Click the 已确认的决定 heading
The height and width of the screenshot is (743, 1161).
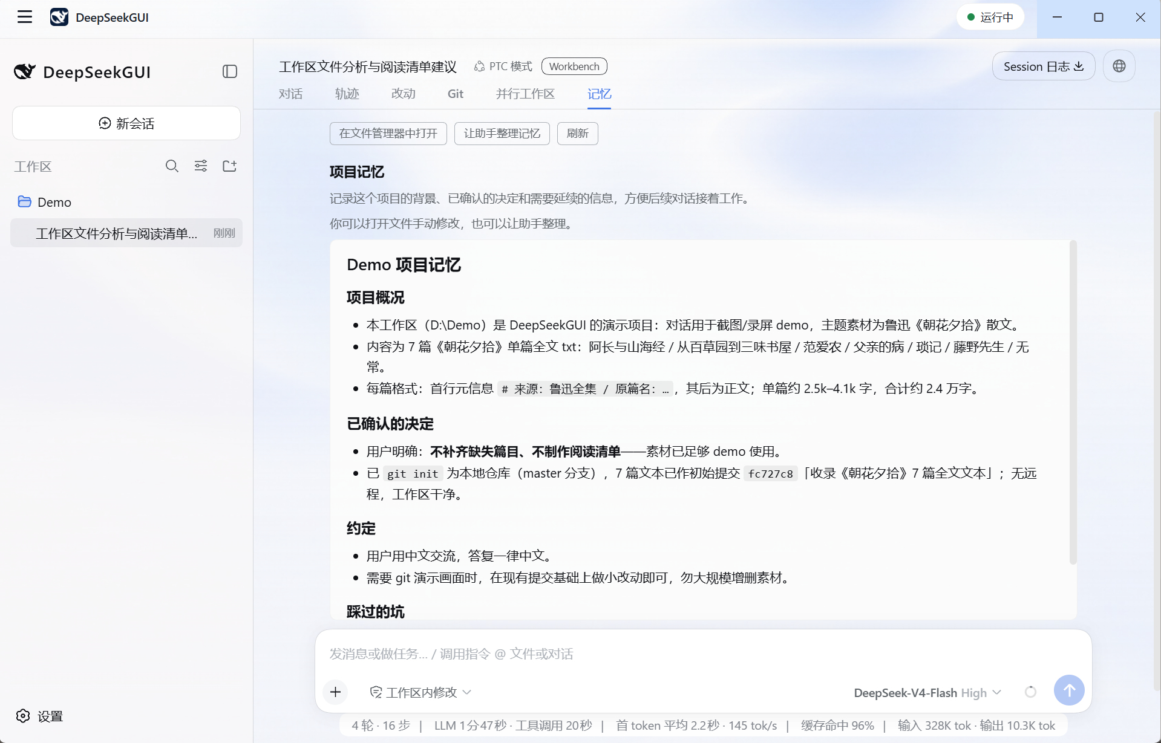pos(390,424)
